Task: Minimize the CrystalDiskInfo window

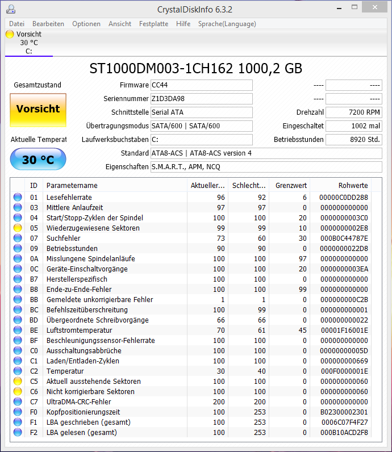Action: [339, 8]
